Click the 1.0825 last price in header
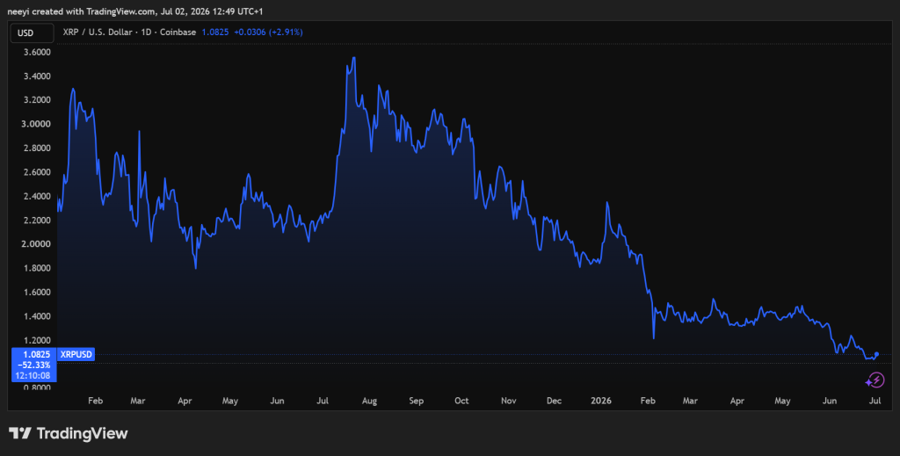 tap(215, 33)
